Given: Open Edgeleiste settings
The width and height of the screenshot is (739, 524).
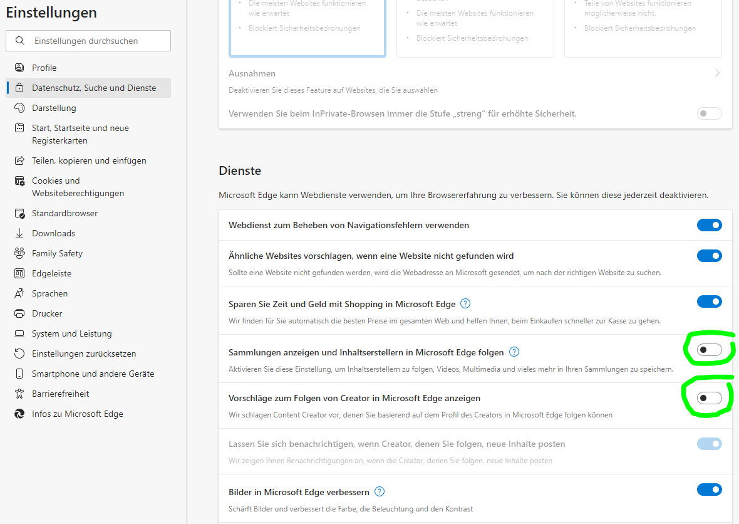Looking at the screenshot, I should [88, 273].
